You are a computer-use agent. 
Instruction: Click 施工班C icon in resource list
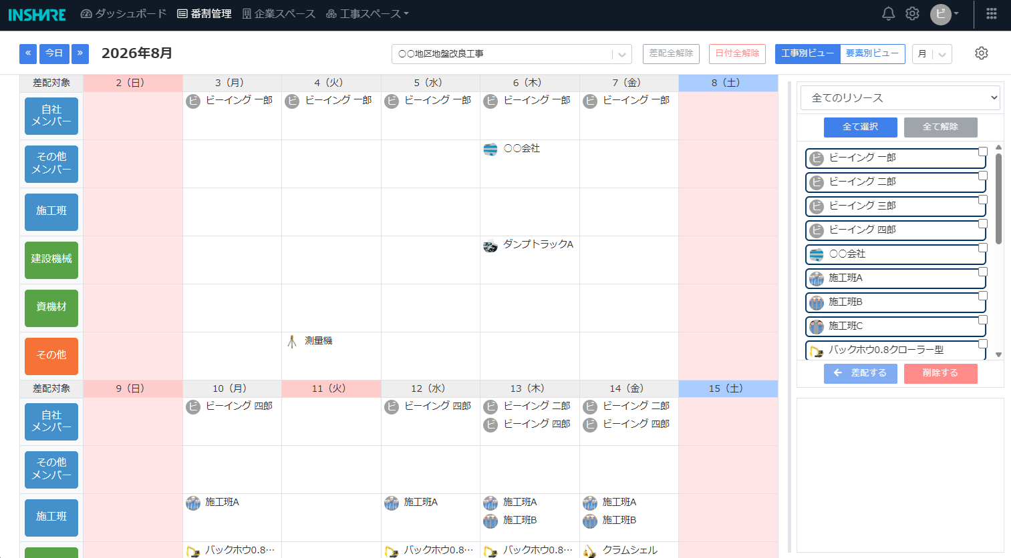tap(817, 326)
